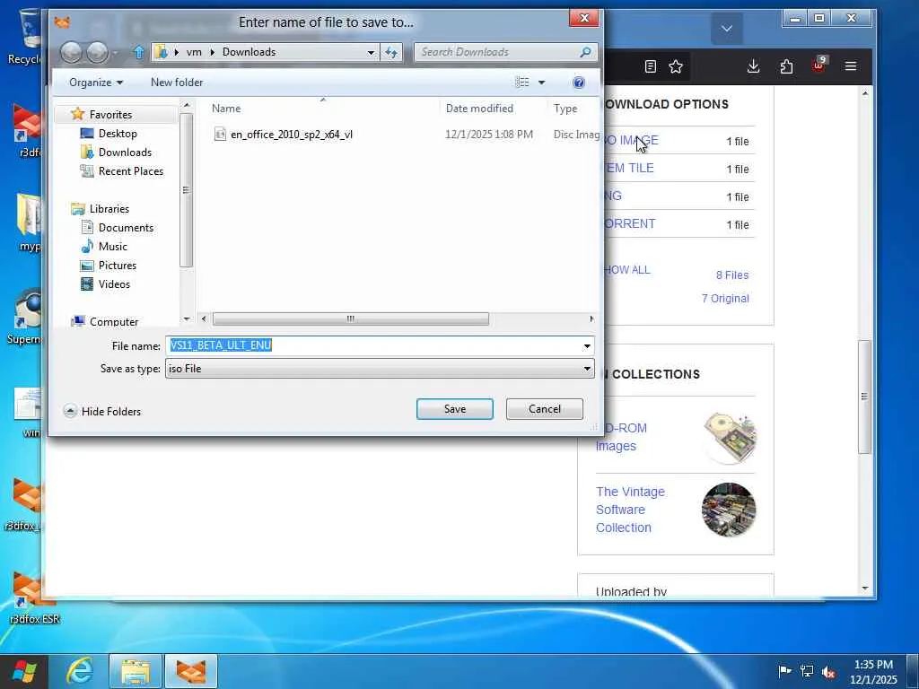Open the ISO IMAGE download link
919x689 pixels.
click(x=631, y=141)
